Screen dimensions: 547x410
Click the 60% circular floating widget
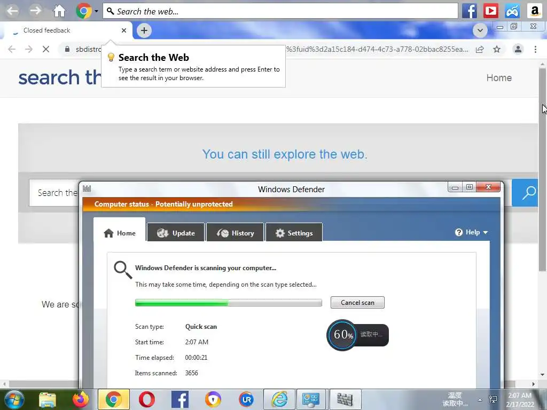click(x=342, y=335)
